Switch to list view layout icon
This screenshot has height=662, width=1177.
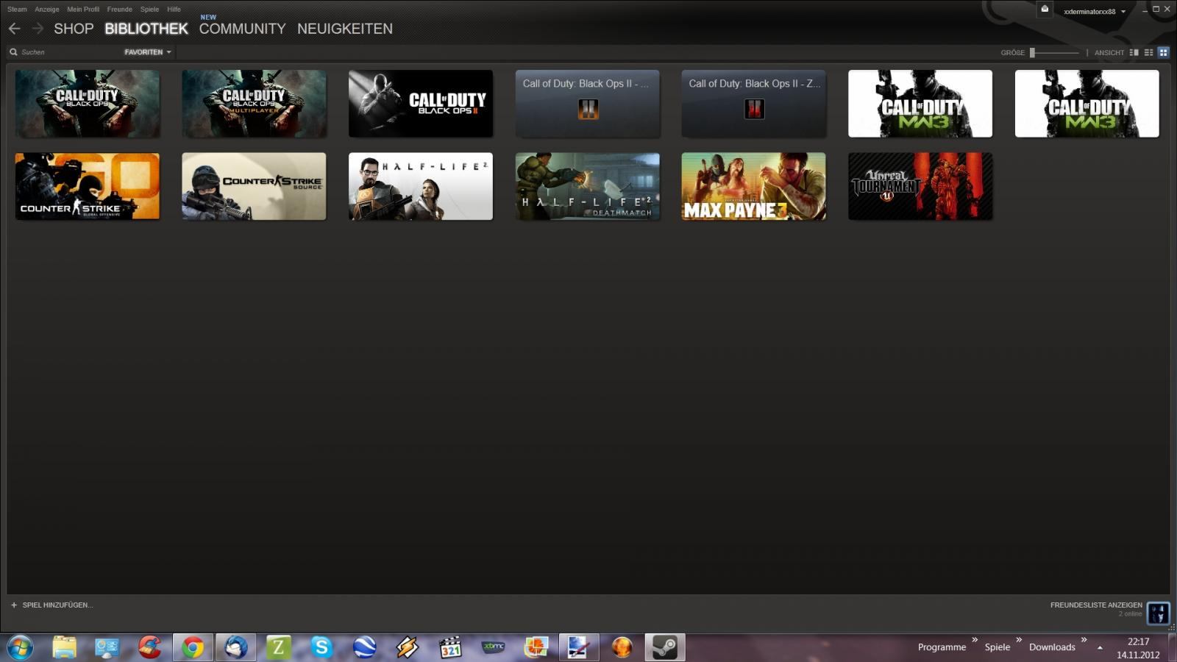point(1148,52)
